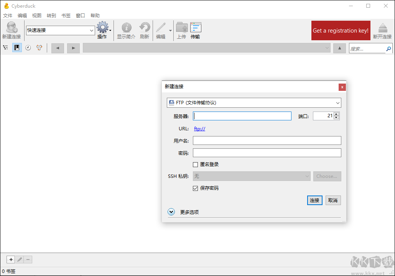Open the 传输 (Transfers) window icon
This screenshot has height=276, width=395.
pyautogui.click(x=195, y=28)
